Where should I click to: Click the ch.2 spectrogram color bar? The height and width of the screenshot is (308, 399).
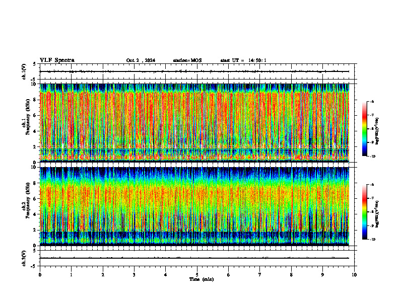coord(364,212)
